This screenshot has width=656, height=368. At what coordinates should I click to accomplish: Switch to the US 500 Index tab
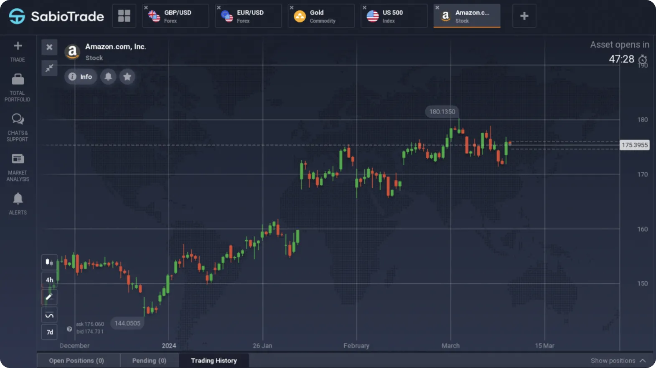pyautogui.click(x=394, y=16)
